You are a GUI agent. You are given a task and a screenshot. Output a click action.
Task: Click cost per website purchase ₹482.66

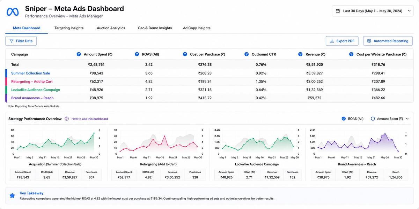[378, 98]
